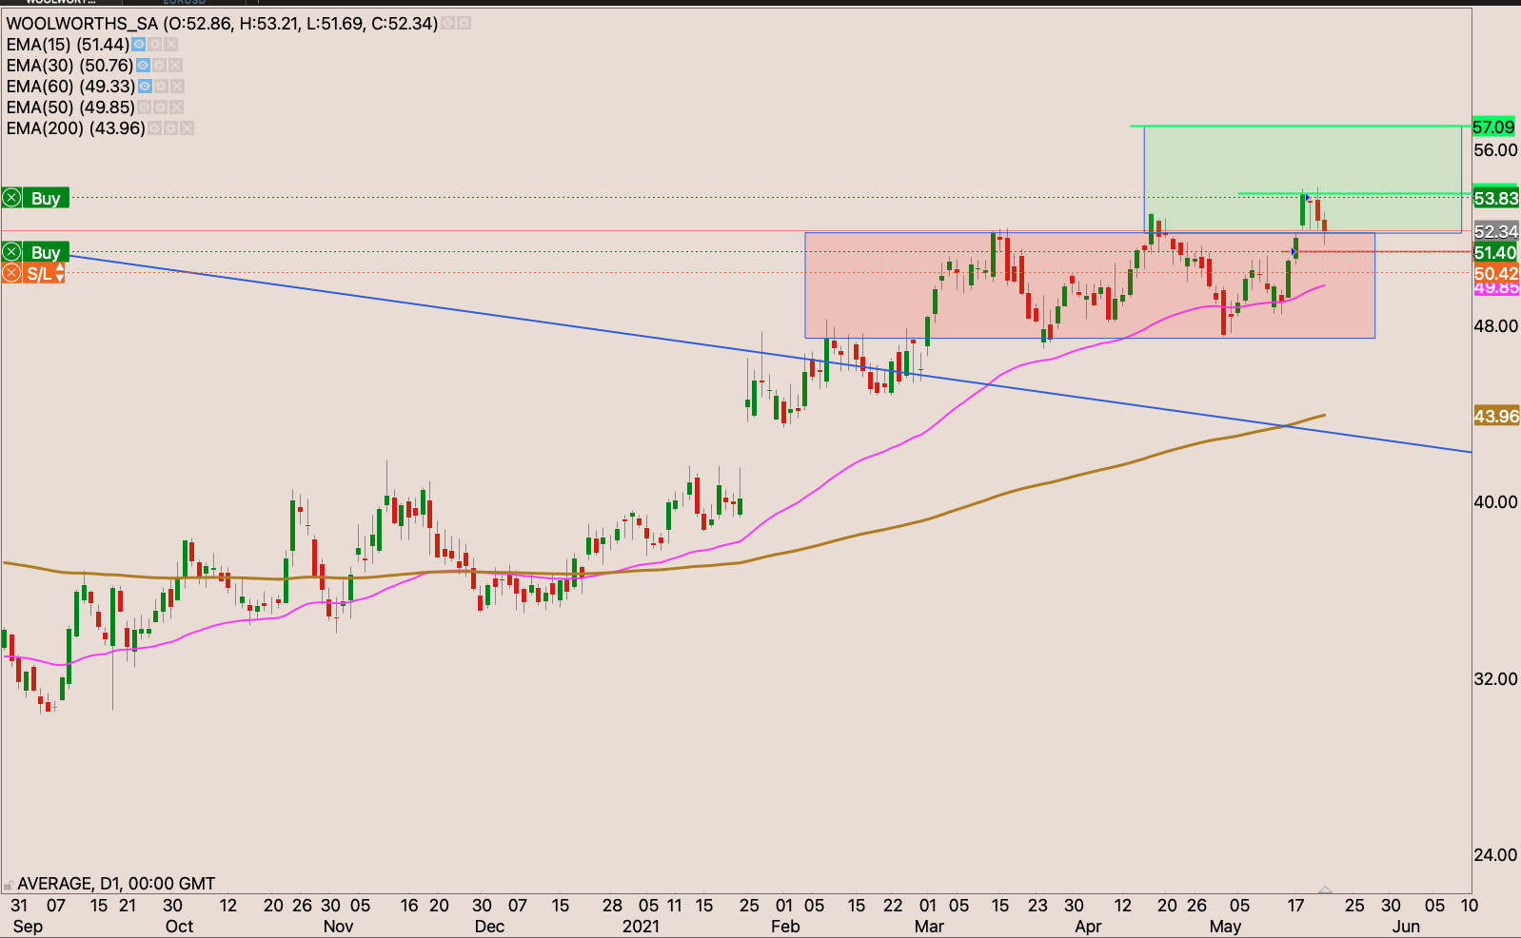Image resolution: width=1521 pixels, height=938 pixels.
Task: Delete the EMA(50) indicator using its X
Action: (176, 107)
